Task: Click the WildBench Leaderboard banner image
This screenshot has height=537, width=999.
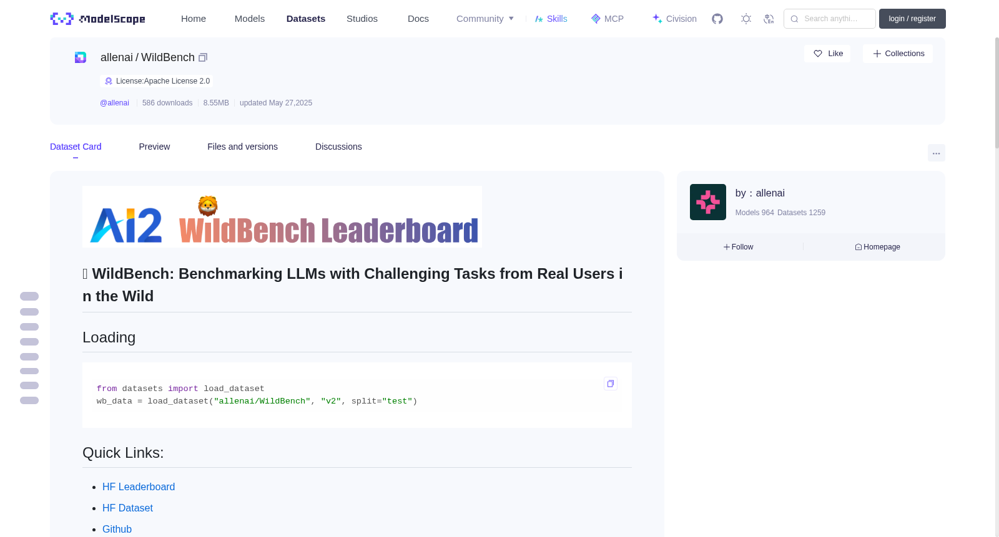Action: [282, 216]
